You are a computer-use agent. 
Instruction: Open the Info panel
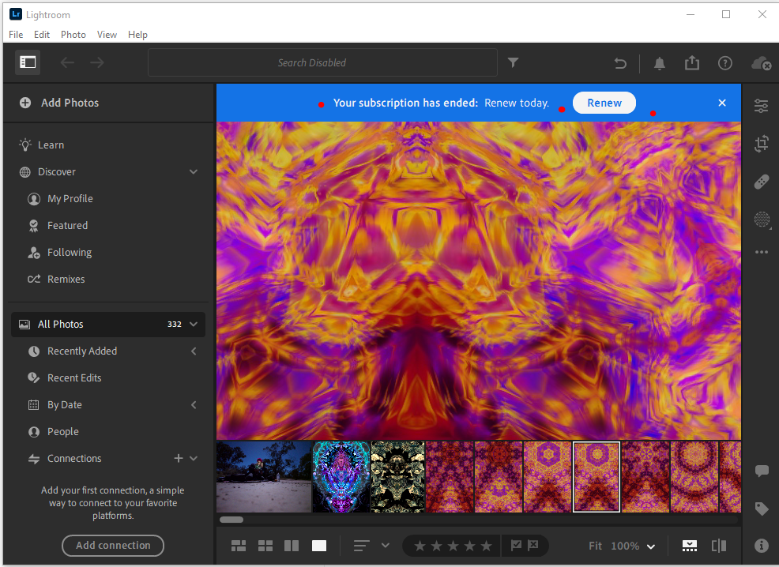[x=761, y=545]
